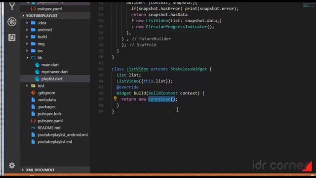Click the .gitignore git icon
This screenshot has height=178, width=316.
pyautogui.click(x=33, y=93)
